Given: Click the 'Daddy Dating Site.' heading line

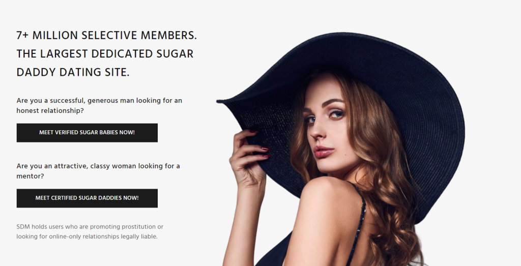Looking at the screenshot, I should point(73,72).
